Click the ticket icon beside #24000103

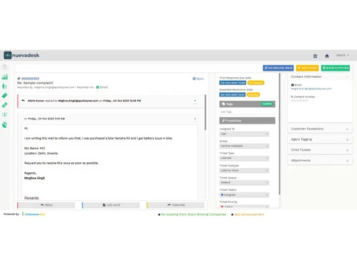pos(19,79)
